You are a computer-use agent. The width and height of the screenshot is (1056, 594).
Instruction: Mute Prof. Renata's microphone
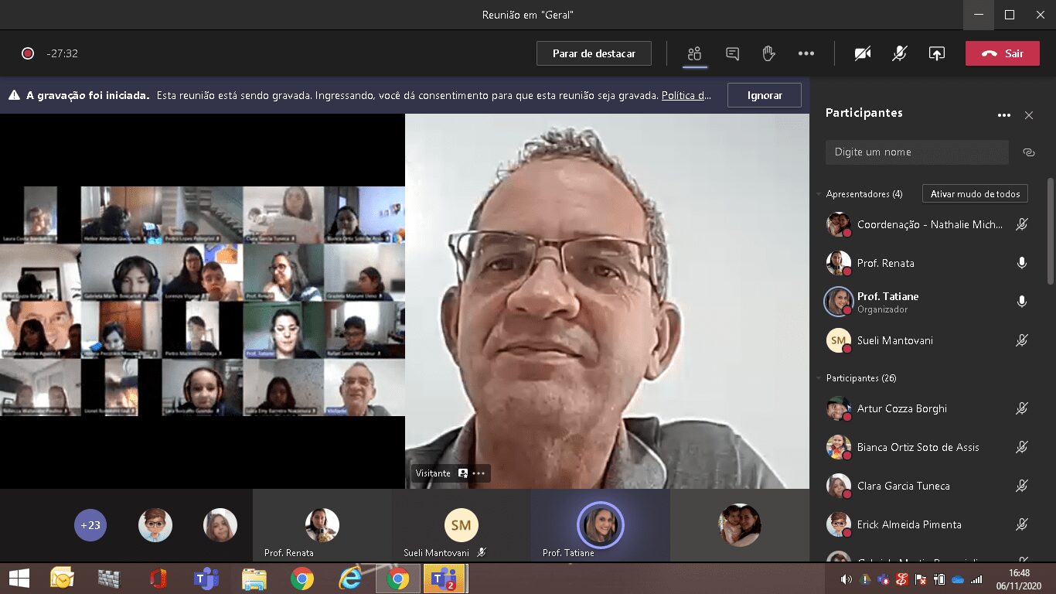point(1021,263)
